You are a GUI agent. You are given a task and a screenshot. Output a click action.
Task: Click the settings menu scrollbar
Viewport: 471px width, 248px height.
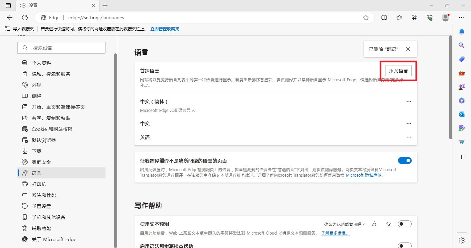tap(115, 150)
